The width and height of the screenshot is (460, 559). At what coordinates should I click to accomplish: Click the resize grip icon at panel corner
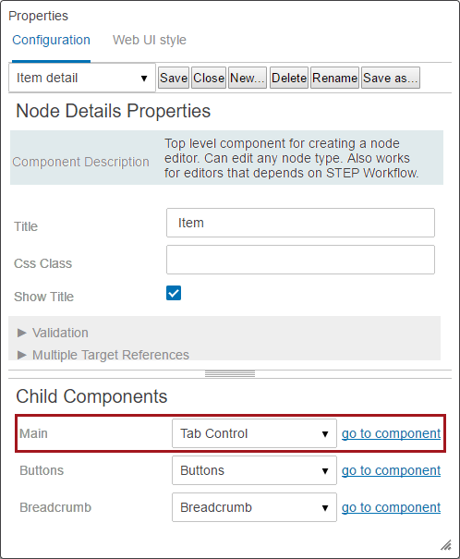(446, 545)
